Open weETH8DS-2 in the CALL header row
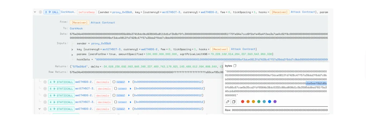 coord(208,12)
